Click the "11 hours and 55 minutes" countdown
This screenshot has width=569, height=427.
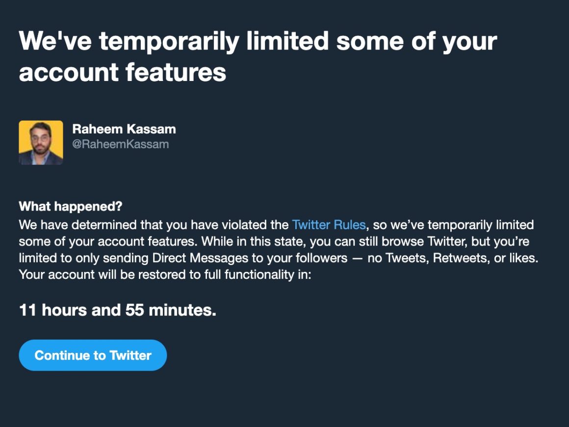point(117,310)
